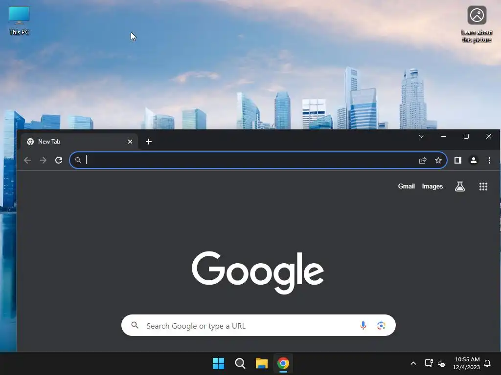501x375 pixels.
Task: Show hidden tray icons chevron
Action: tap(413, 363)
